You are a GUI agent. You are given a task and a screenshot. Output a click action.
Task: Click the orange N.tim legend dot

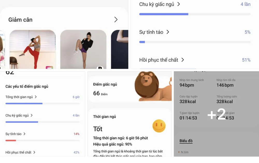[x=179, y=152]
